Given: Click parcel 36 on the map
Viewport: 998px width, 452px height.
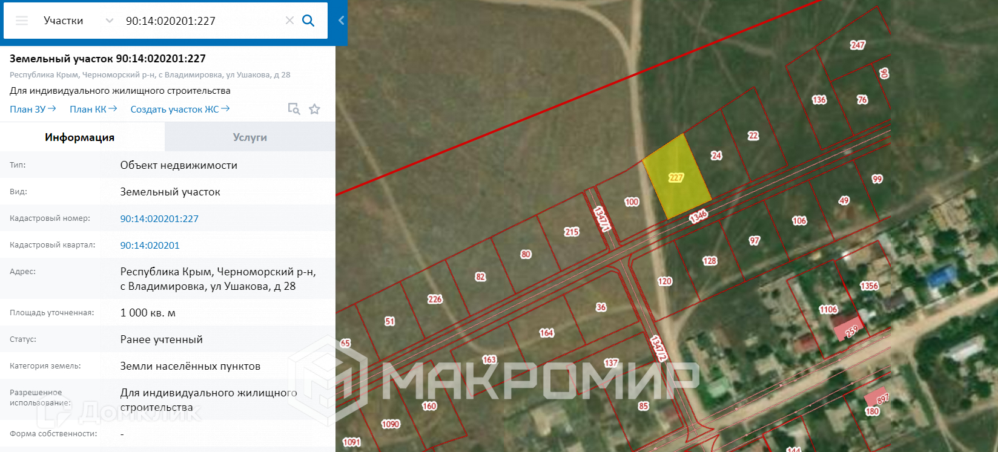Looking at the screenshot, I should pos(601,307).
